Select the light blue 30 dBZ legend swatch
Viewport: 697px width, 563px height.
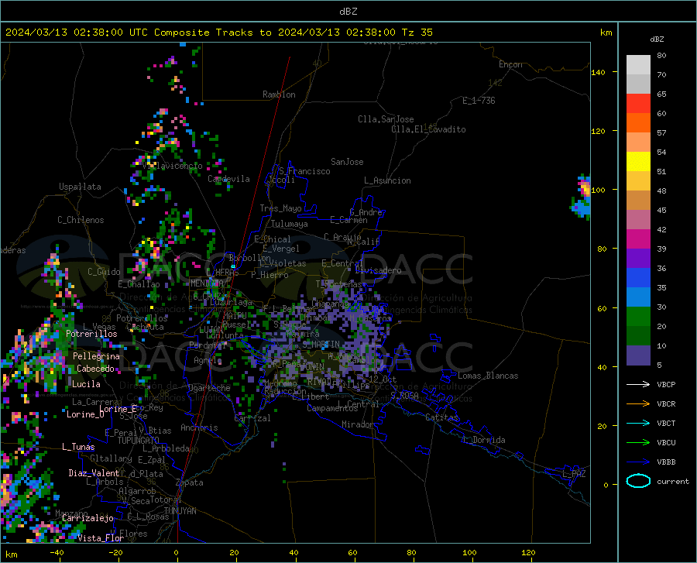pos(638,297)
